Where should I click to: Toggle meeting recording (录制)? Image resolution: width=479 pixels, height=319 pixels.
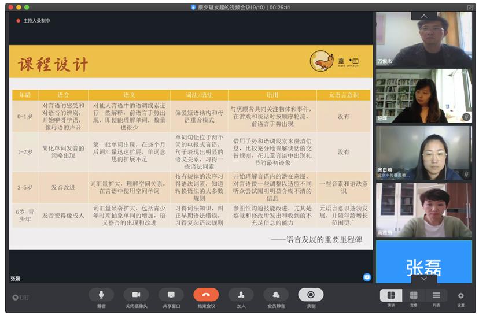tap(311, 295)
